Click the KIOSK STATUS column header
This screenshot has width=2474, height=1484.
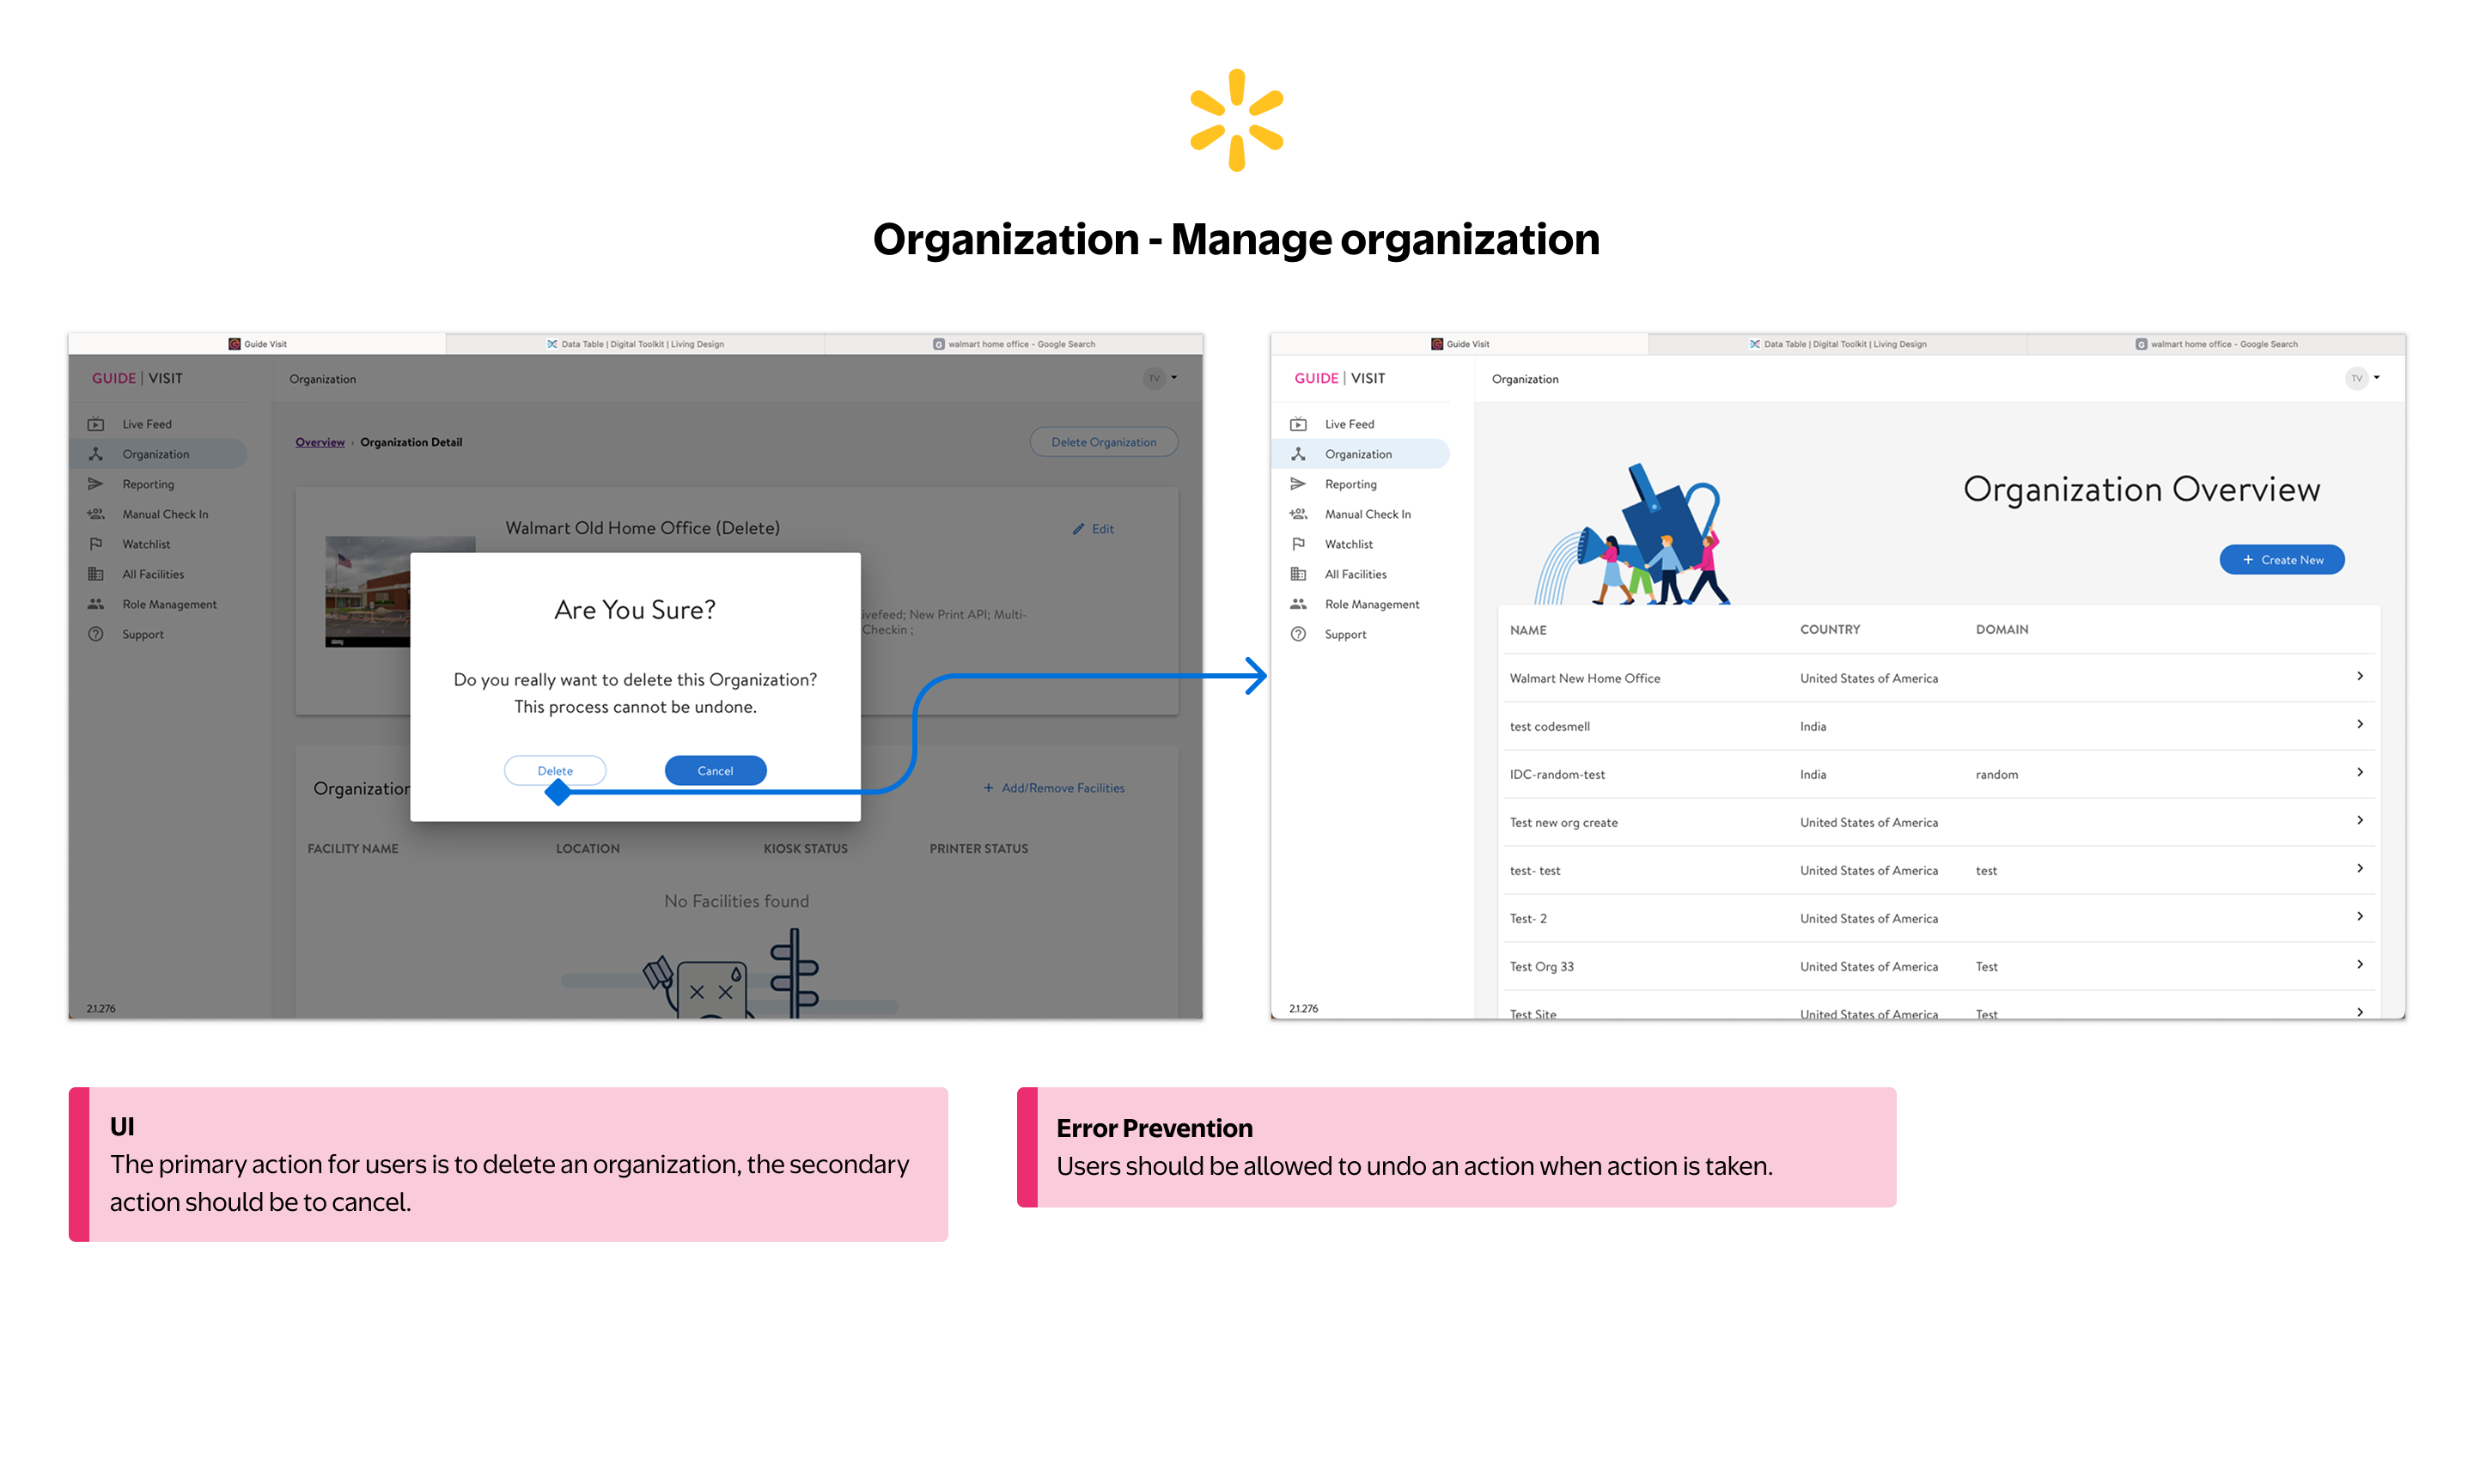click(x=805, y=848)
